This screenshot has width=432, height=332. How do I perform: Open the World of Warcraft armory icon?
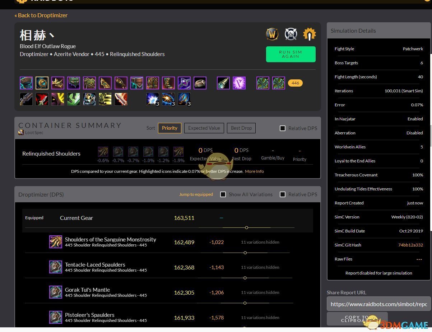272,34
